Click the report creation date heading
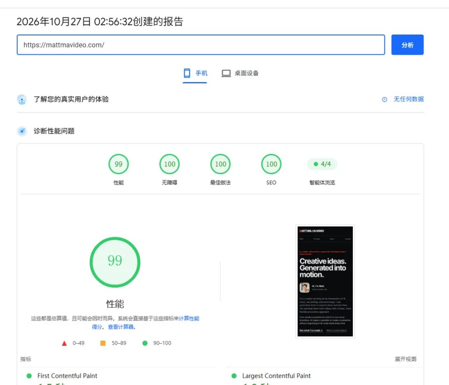449x385 pixels. click(x=100, y=21)
